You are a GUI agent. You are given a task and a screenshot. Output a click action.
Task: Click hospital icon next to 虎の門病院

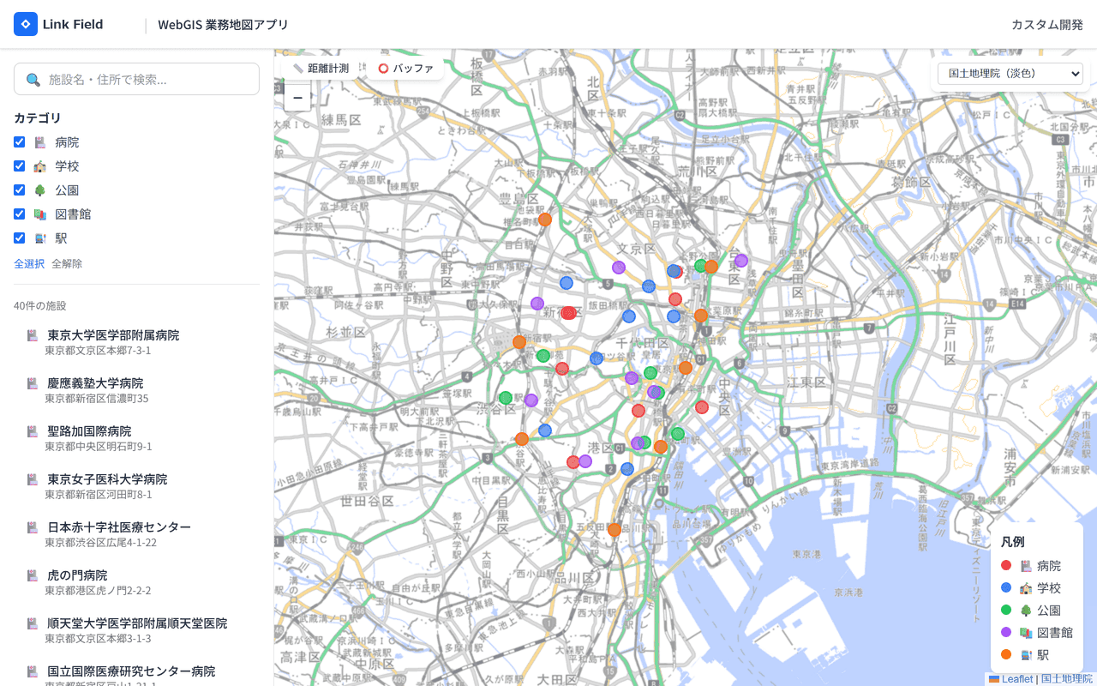pos(33,575)
